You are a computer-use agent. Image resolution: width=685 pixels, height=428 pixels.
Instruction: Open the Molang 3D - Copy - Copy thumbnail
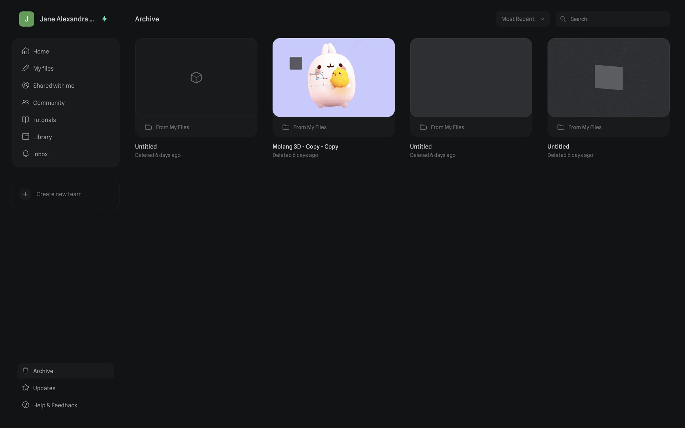(333, 77)
